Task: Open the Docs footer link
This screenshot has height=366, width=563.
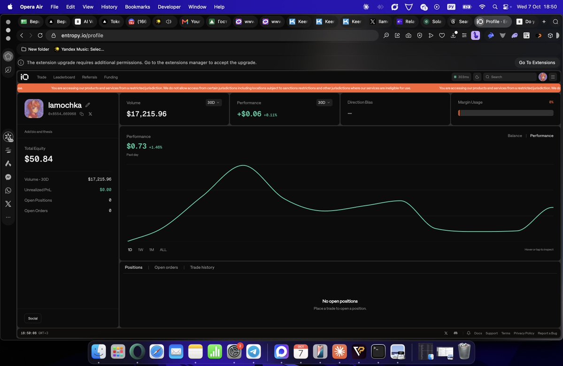Action: point(478,333)
